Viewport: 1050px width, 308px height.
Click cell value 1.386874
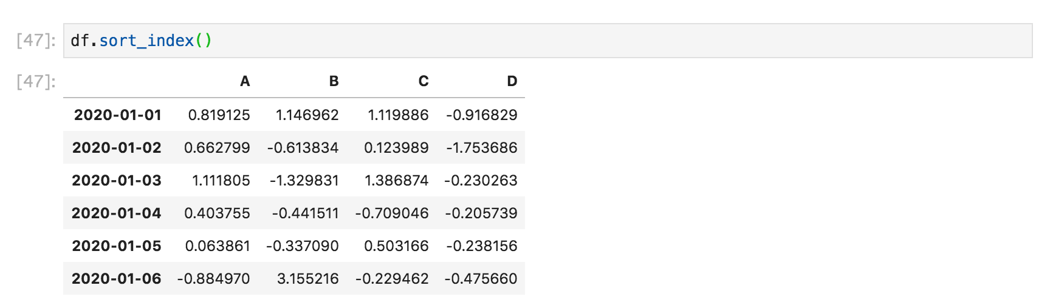pyautogui.click(x=396, y=181)
